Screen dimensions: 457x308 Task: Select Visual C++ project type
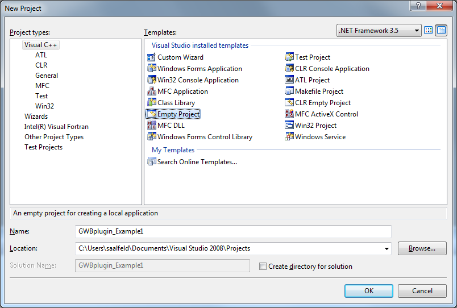point(40,45)
